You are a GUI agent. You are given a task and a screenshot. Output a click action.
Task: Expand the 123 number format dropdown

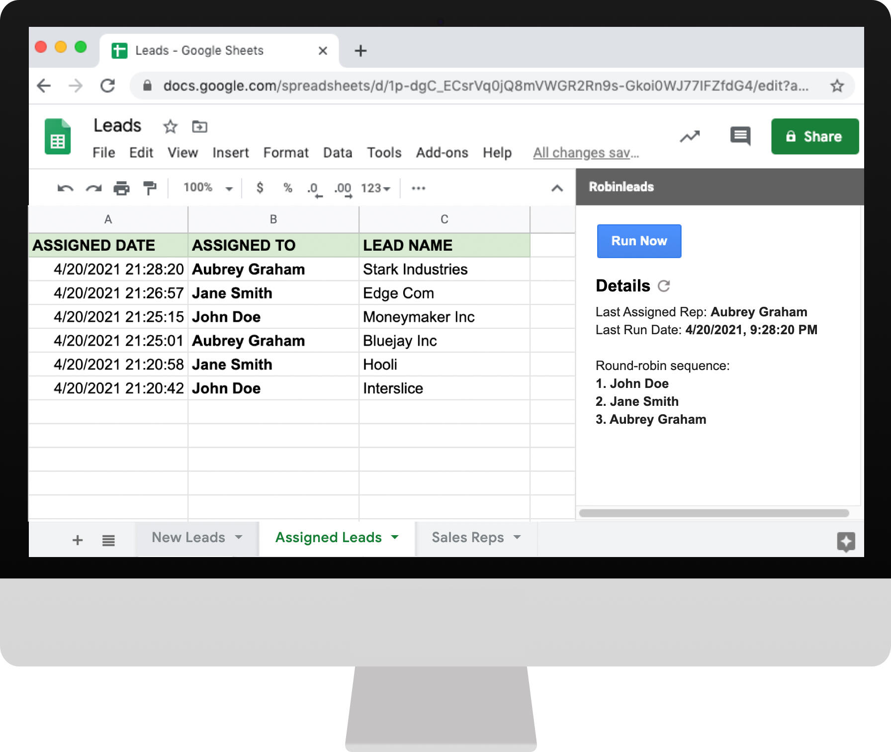(x=375, y=188)
